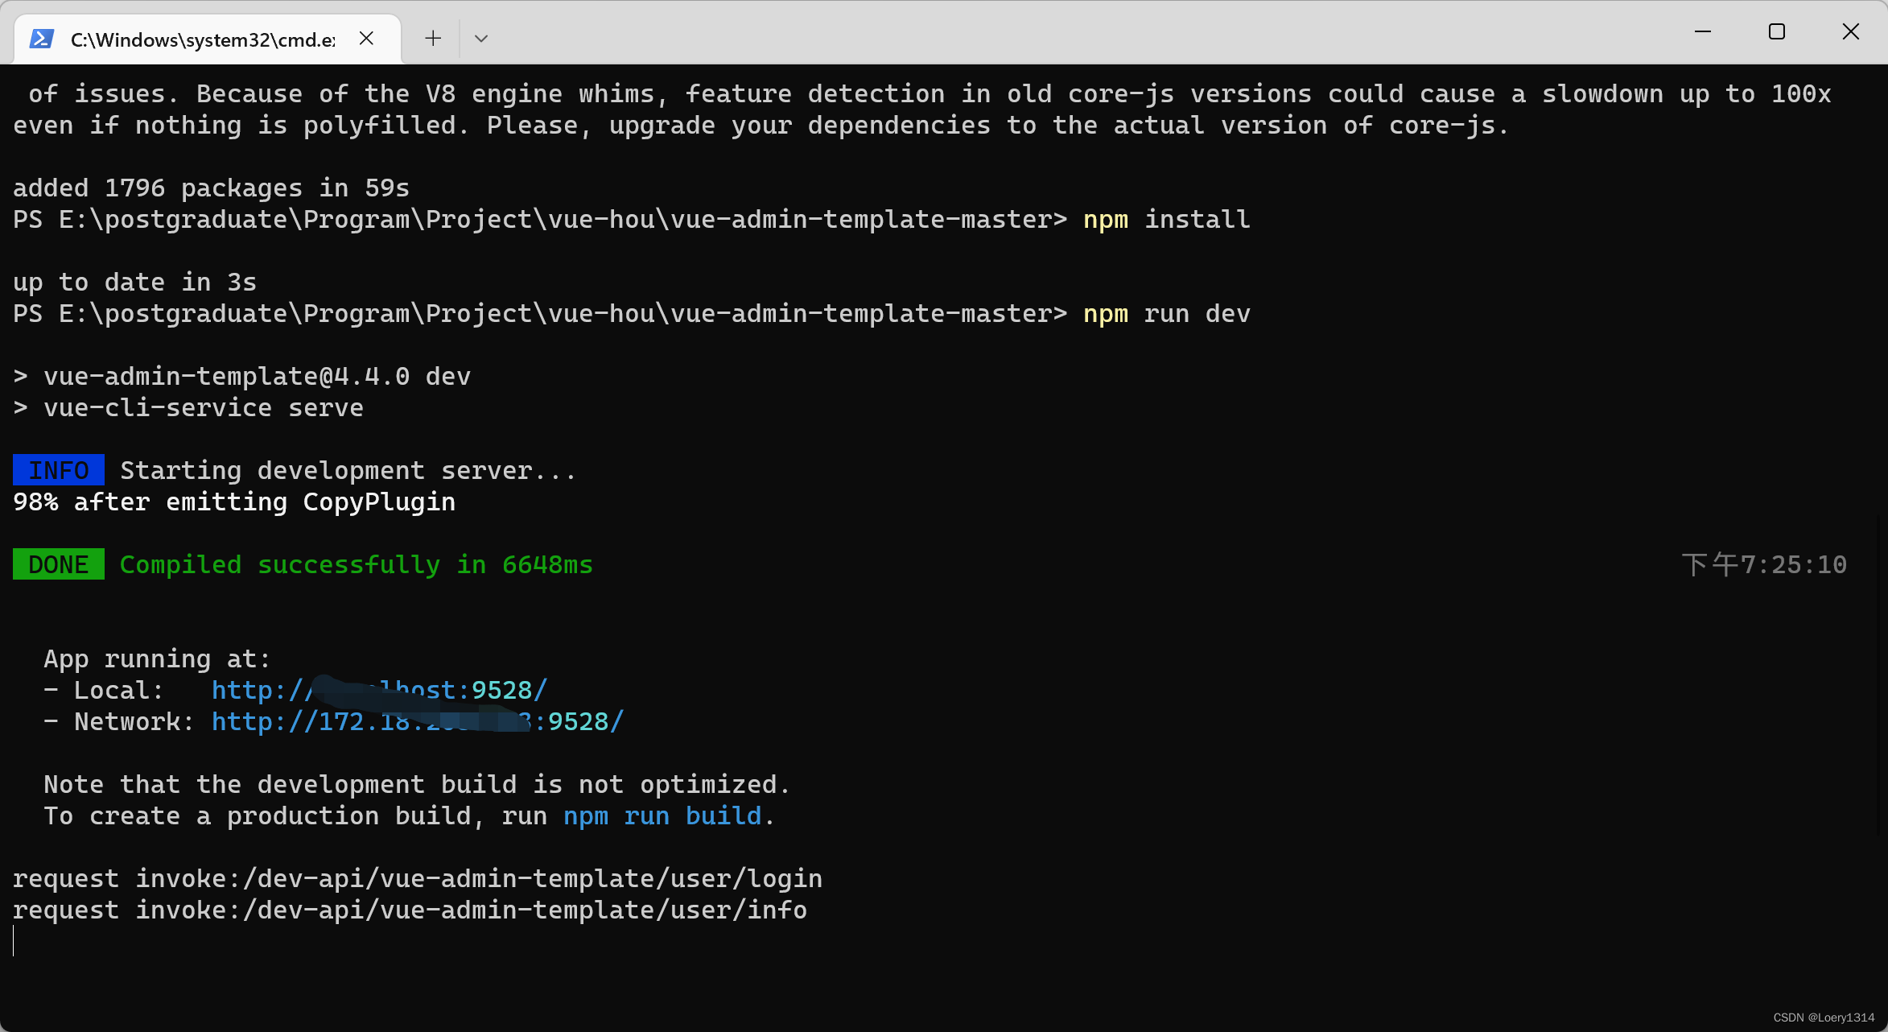This screenshot has width=1888, height=1032.
Task: Open a new terminal tab with plus
Action: (x=433, y=39)
